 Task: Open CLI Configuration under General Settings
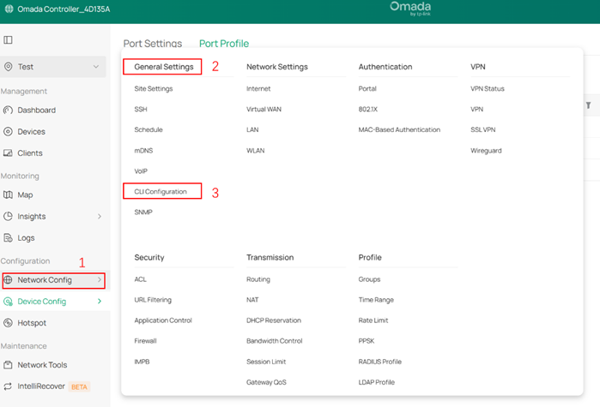click(161, 192)
